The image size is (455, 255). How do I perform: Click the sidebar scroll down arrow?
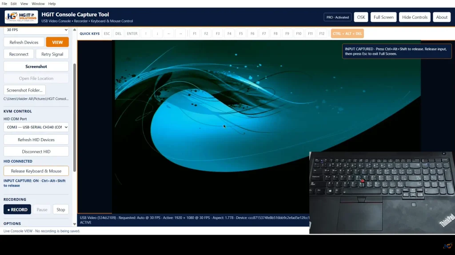click(x=75, y=224)
